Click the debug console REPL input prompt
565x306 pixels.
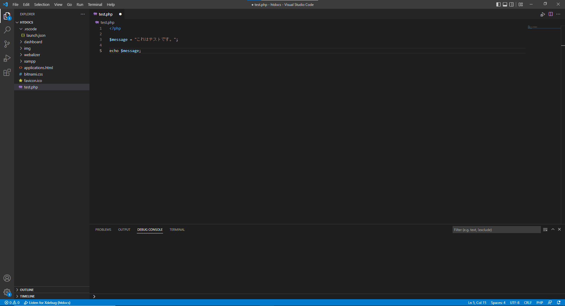point(327,296)
